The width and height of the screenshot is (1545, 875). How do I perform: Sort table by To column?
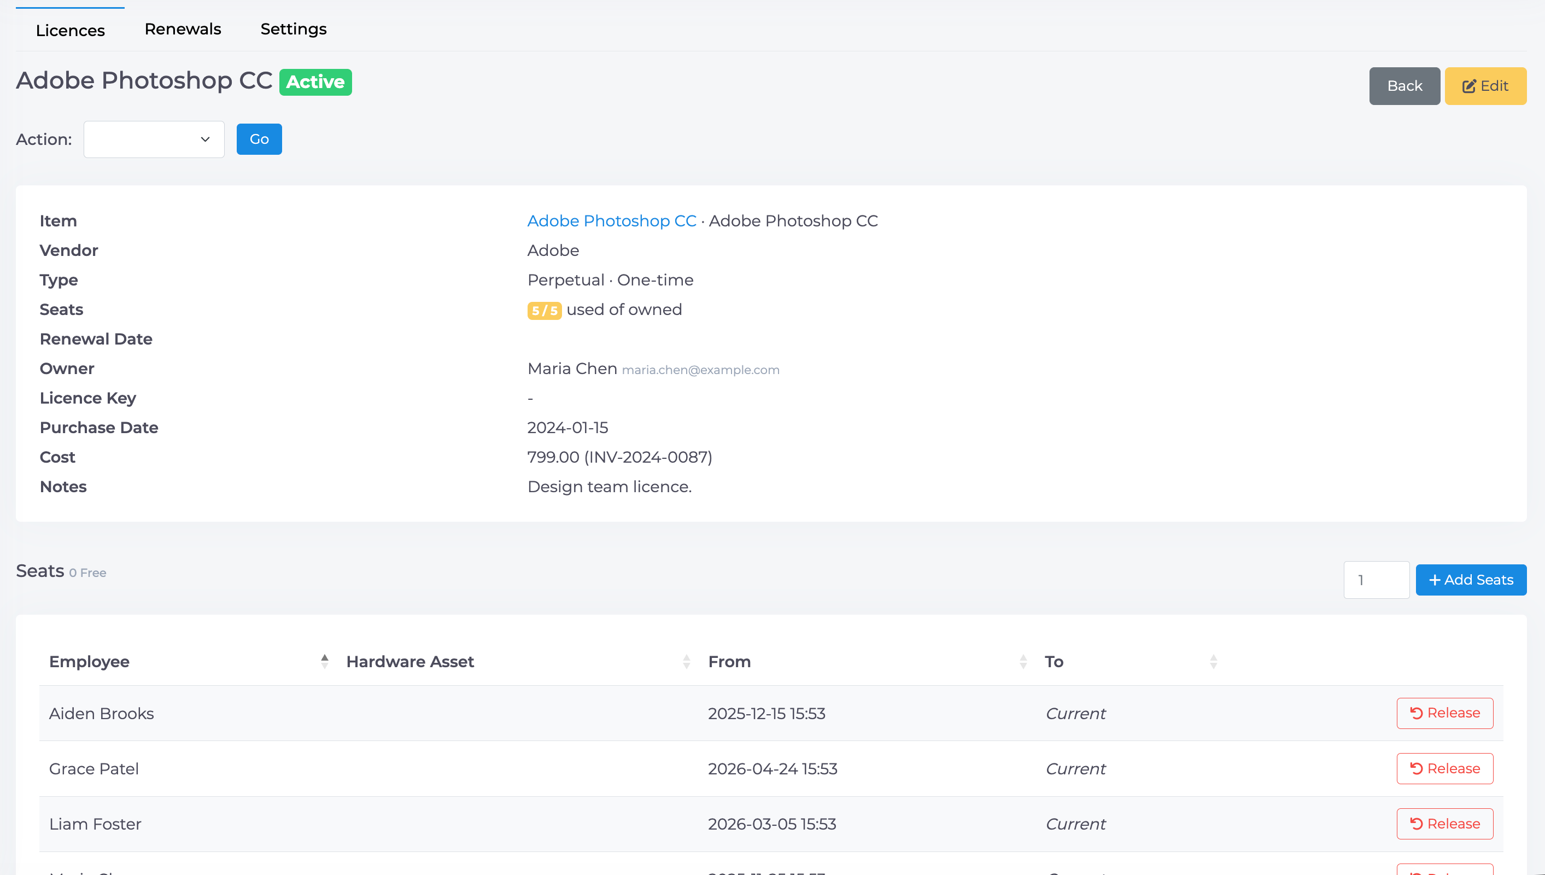[x=1130, y=662]
